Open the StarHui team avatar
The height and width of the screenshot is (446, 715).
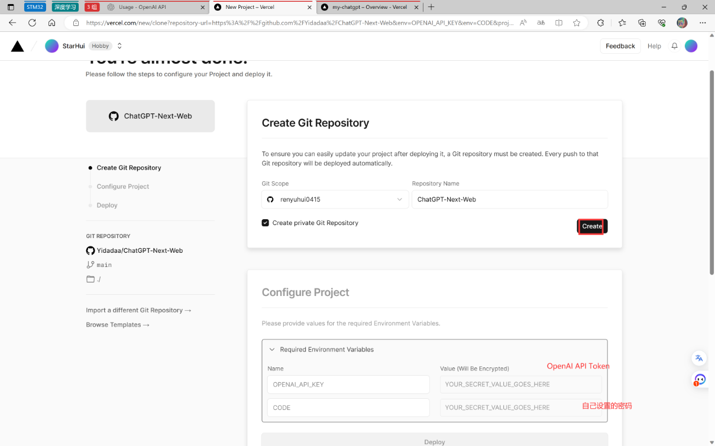(52, 46)
